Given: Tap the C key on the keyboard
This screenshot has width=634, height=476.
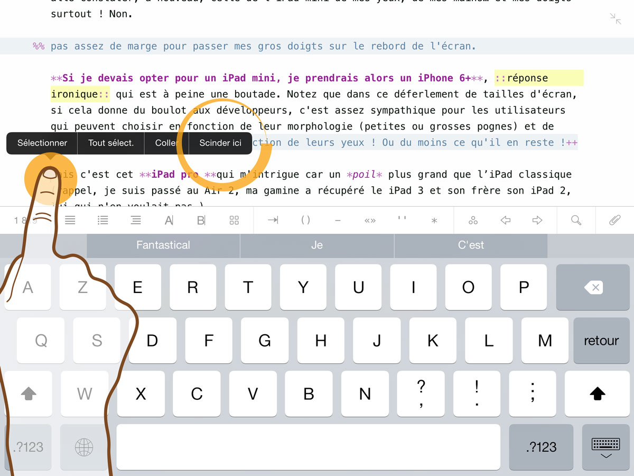Looking at the screenshot, I should click(x=197, y=393).
